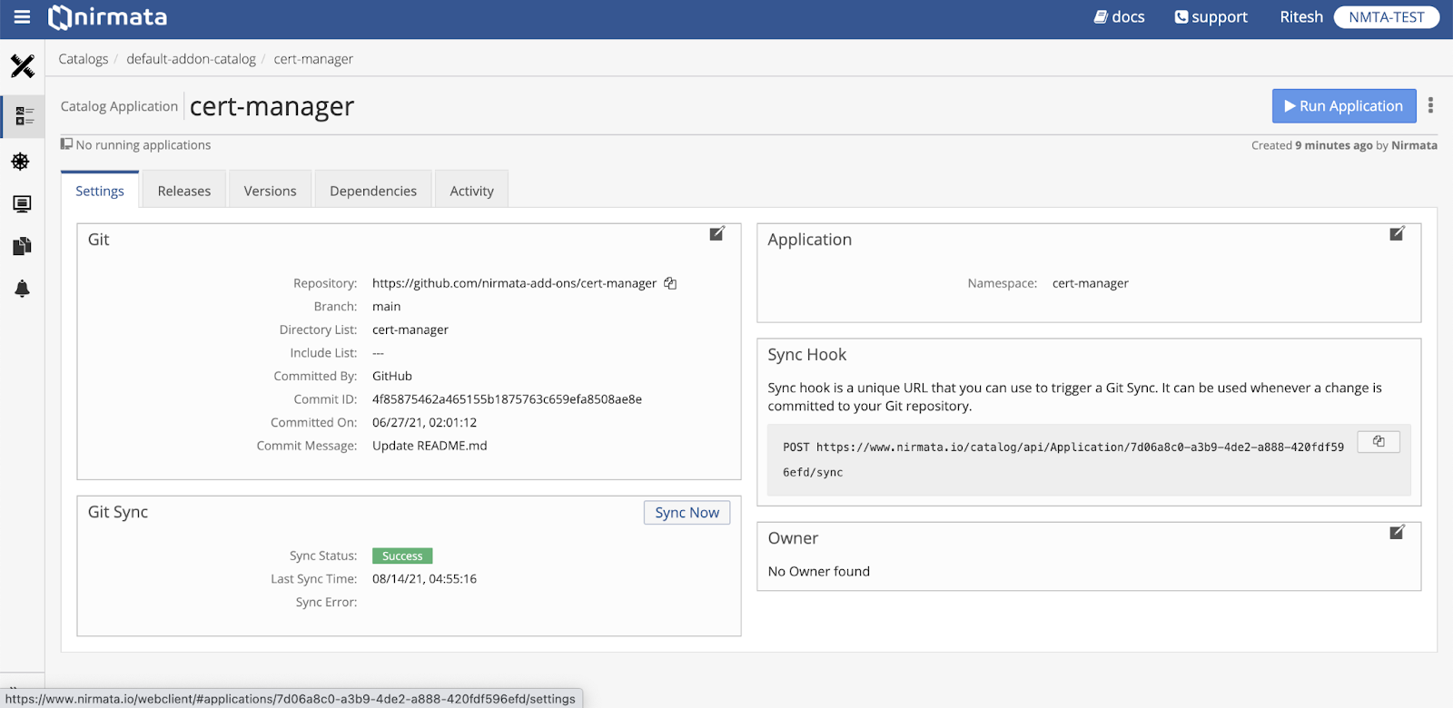Viewport: 1453px width, 708px height.
Task: Click the Nirmata logo
Action: tap(108, 17)
